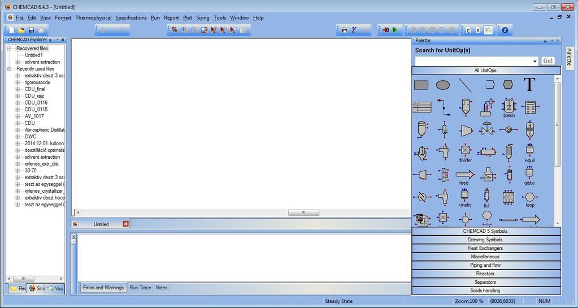Click the canvas horizontal scrollbar thumb
The width and height of the screenshot is (578, 308).
coord(303,213)
